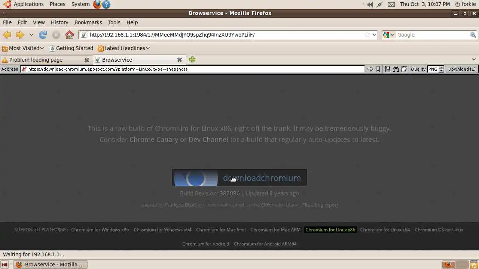Open the help icon in top panel
The height and width of the screenshot is (269, 479).
coord(106,4)
